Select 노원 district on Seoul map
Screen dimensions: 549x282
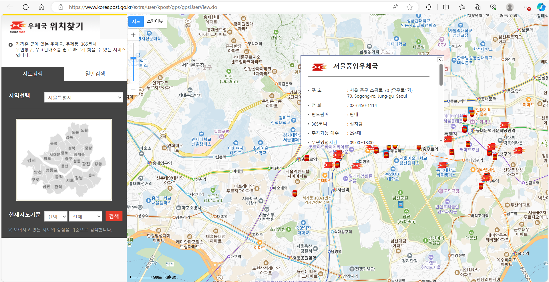pos(84,130)
